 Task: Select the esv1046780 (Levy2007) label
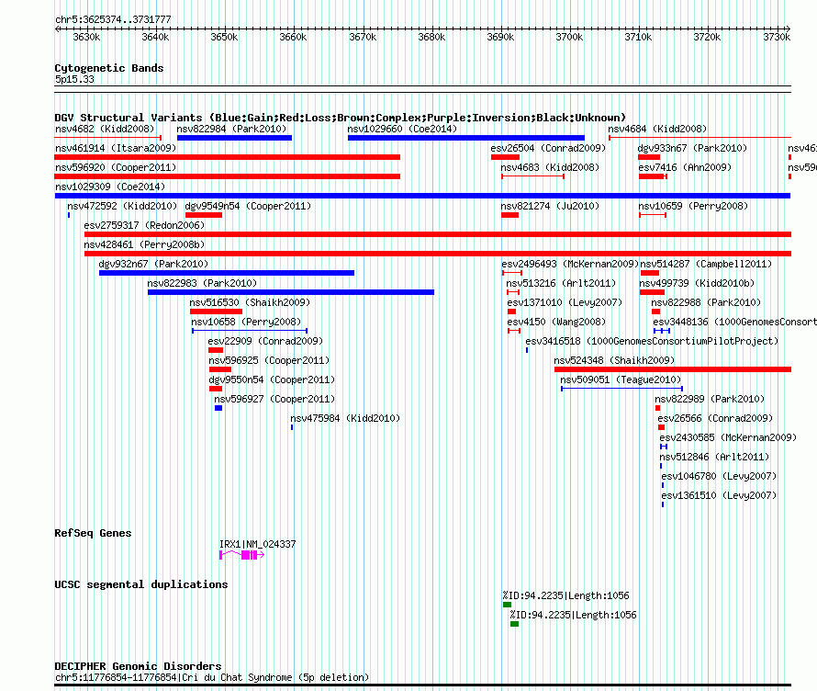point(719,476)
